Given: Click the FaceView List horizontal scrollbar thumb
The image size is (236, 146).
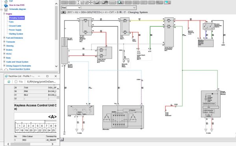Looking at the screenshot, I should click(x=20, y=144).
